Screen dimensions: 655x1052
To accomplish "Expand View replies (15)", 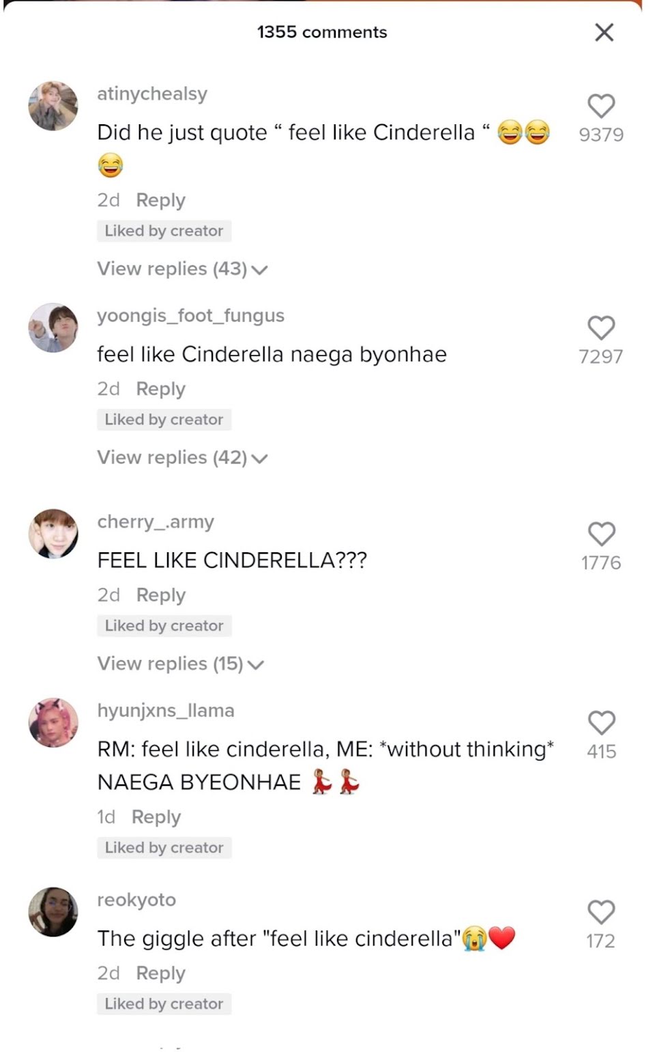I will pos(180,664).
